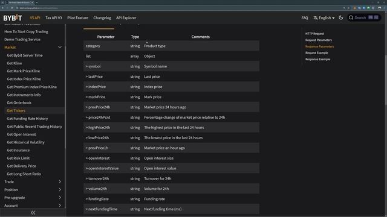Viewport: 387px width, 217px height.
Task: Open Get Insurance page
Action: tap(18, 150)
